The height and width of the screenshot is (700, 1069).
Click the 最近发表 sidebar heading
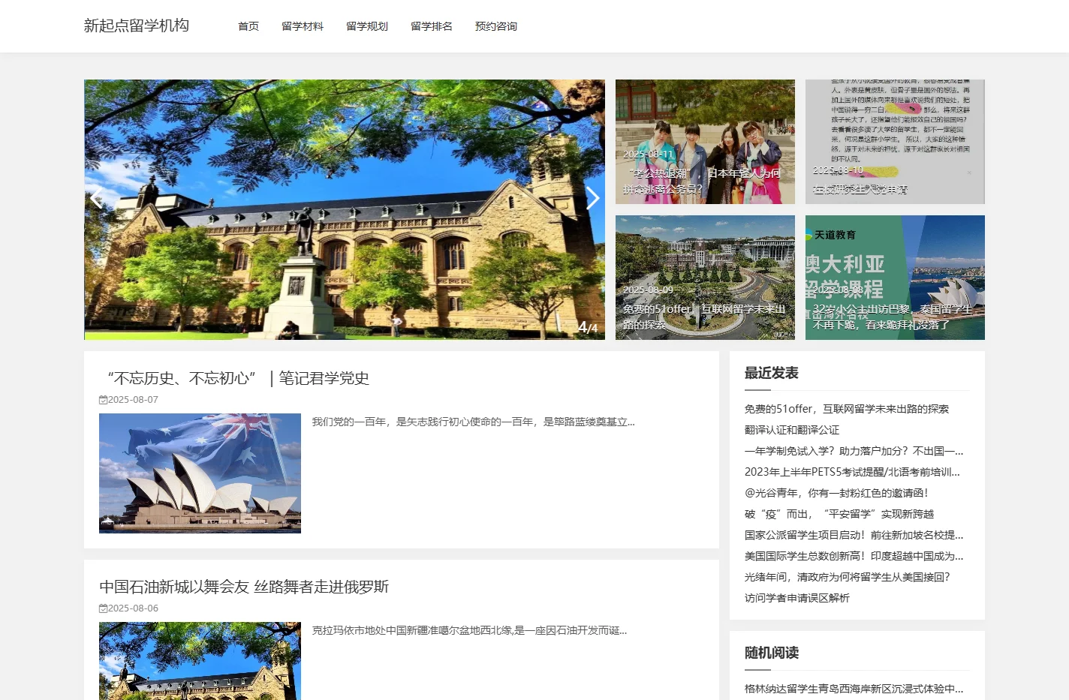[x=772, y=373]
